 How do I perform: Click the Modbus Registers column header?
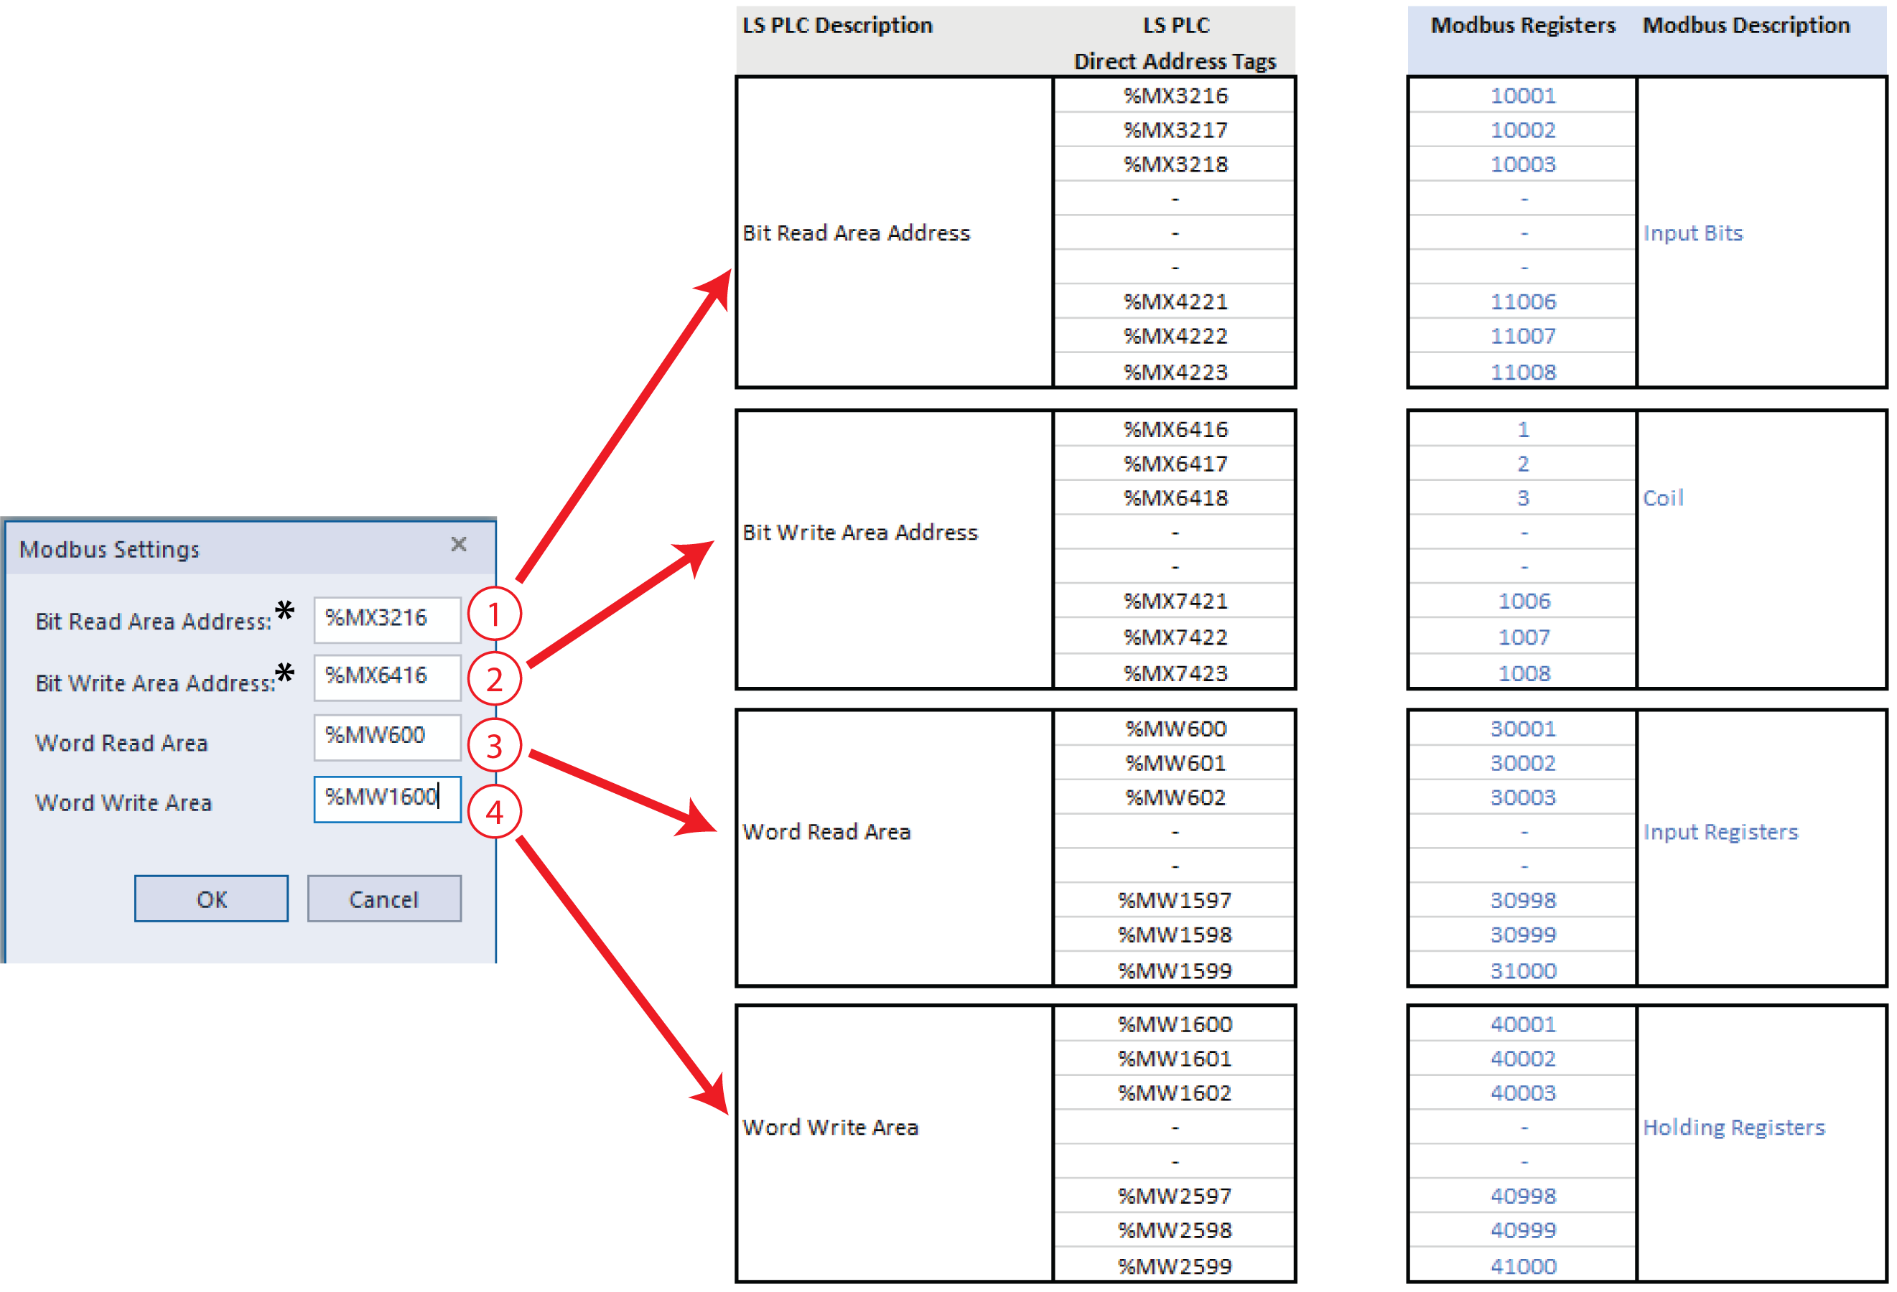point(1522,25)
